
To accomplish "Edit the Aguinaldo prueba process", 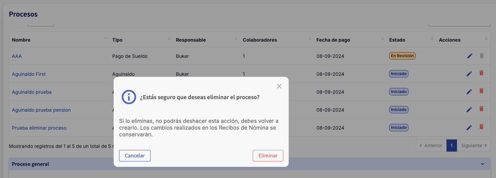I will [x=469, y=92].
